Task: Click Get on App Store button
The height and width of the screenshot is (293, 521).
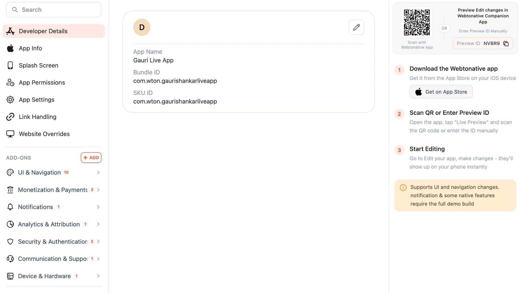Action: click(441, 92)
